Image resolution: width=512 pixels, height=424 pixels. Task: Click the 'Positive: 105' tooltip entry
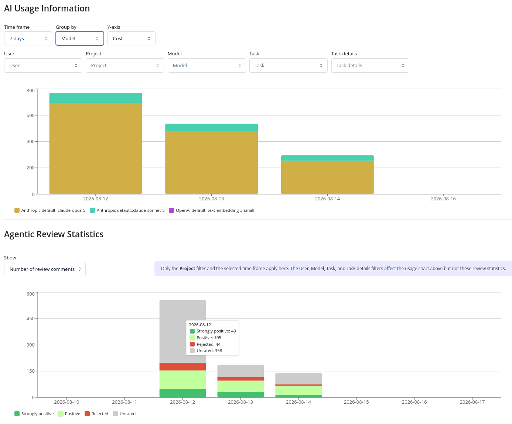pos(205,338)
